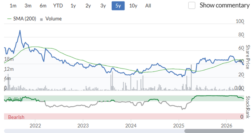Click the 6m volume axis label
The height and width of the screenshot is (133, 251).
point(7,78)
